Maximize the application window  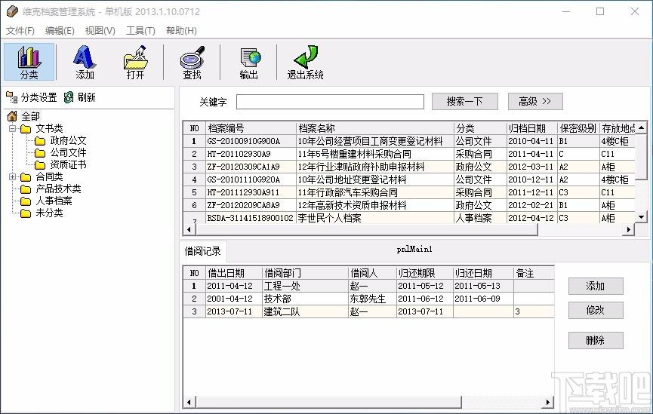coord(600,11)
